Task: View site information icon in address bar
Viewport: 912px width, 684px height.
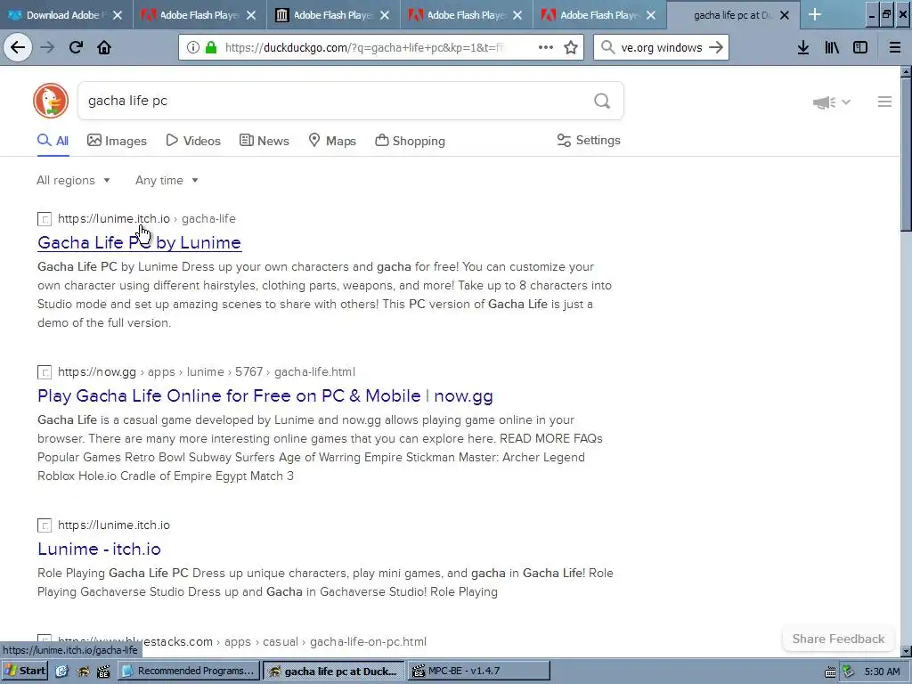Action: click(x=192, y=48)
